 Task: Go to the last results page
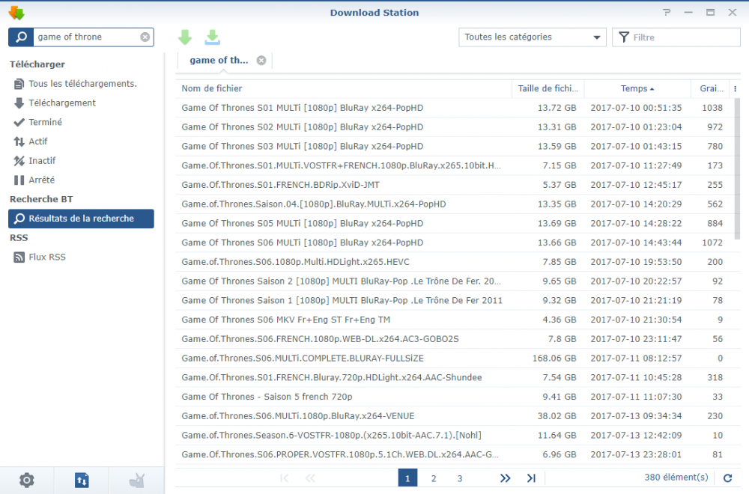[531, 478]
